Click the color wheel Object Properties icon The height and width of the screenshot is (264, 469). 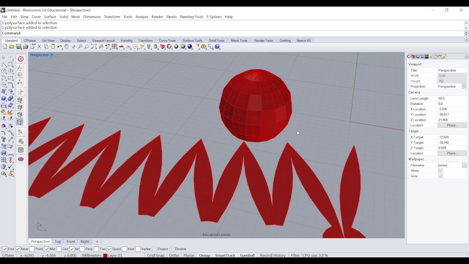pos(169,47)
